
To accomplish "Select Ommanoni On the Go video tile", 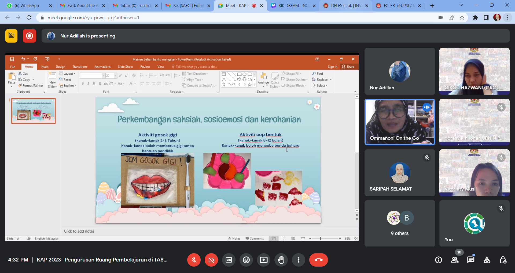I will (x=400, y=122).
